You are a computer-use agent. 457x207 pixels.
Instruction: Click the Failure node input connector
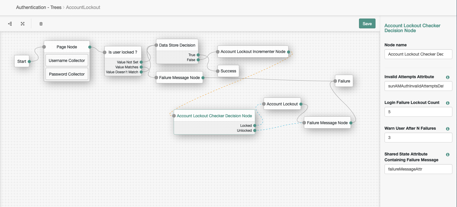point(335,81)
